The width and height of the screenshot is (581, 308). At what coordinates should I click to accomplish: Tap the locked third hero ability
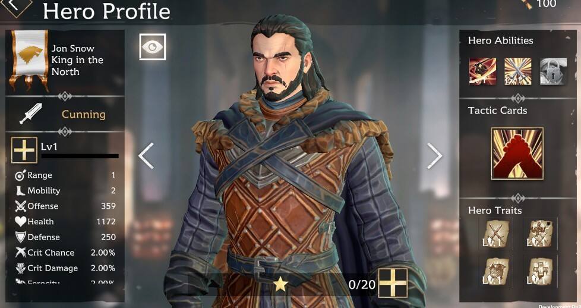coord(553,71)
